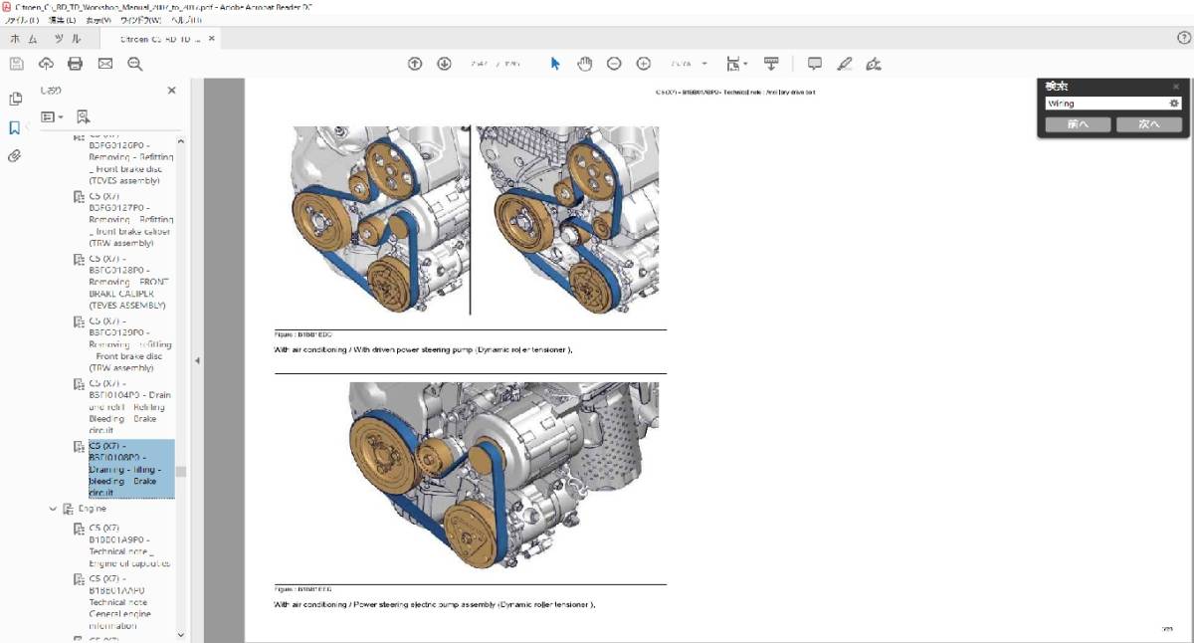The image size is (1194, 643).
Task: Open bookmark Engine oil capacities
Action: [129, 545]
